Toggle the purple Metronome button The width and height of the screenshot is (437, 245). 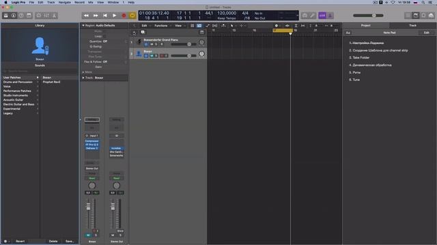click(330, 16)
